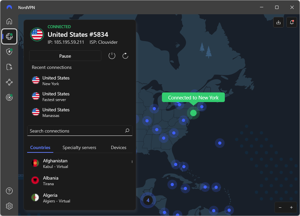Click the Recent connections heading

[x=52, y=67]
